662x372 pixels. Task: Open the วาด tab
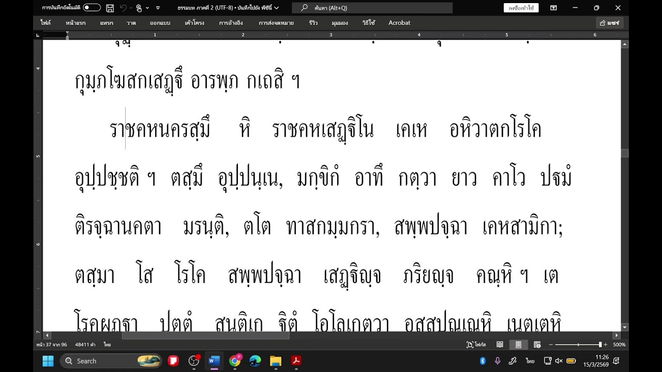131,23
